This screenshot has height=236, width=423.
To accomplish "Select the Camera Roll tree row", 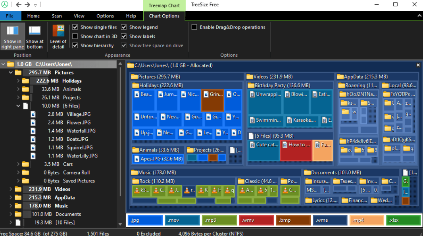I will click(x=59, y=173).
